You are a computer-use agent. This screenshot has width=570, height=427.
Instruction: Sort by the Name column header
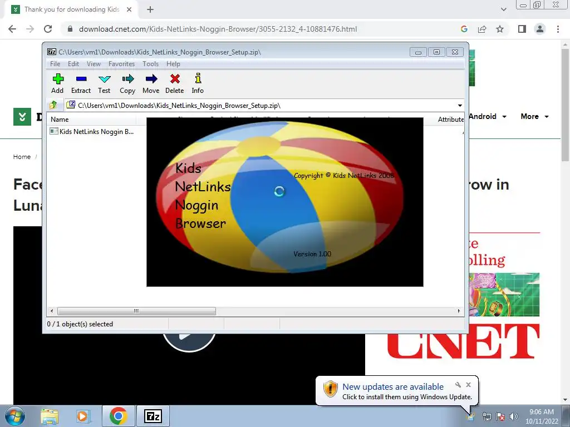tap(92, 120)
